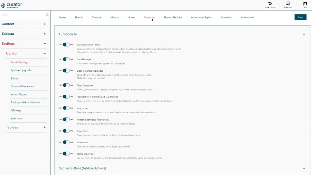Select the Features tab

(150, 18)
